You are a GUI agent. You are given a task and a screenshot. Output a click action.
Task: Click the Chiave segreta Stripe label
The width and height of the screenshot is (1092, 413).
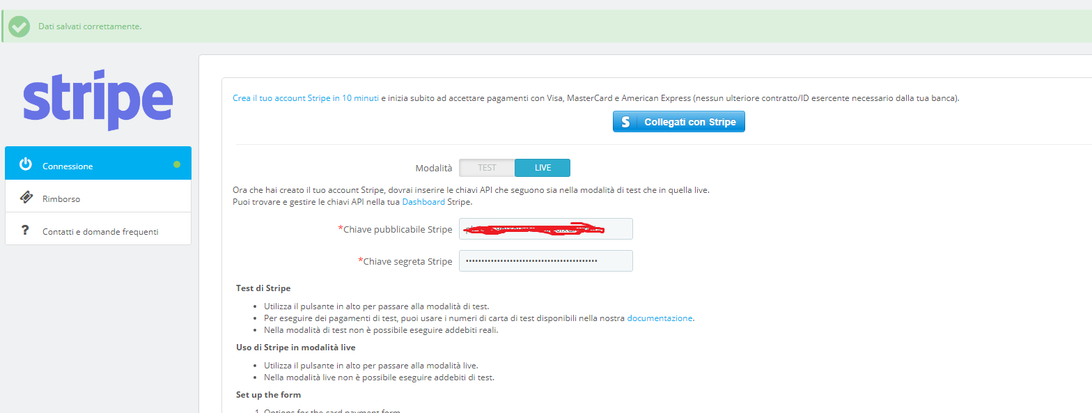pos(405,261)
